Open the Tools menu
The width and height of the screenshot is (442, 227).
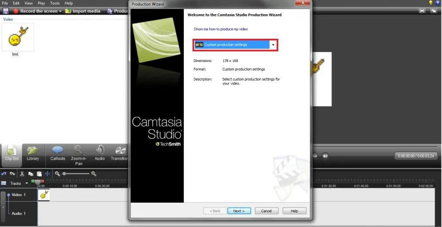[x=55, y=3]
